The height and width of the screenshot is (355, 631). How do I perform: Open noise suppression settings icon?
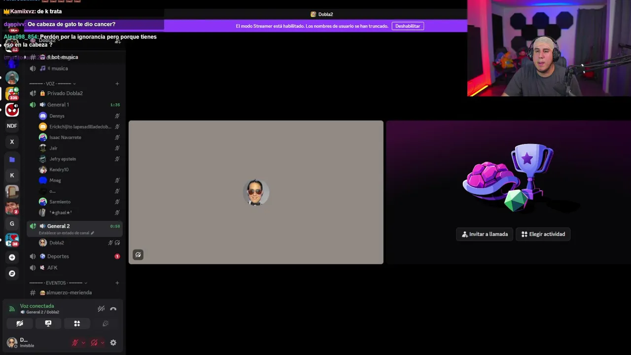[101, 309]
